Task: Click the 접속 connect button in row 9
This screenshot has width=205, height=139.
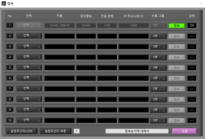Action: 177,110
